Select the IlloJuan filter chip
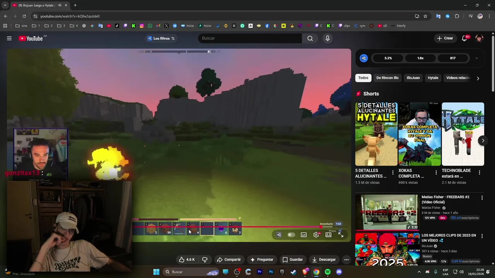 coord(413,78)
